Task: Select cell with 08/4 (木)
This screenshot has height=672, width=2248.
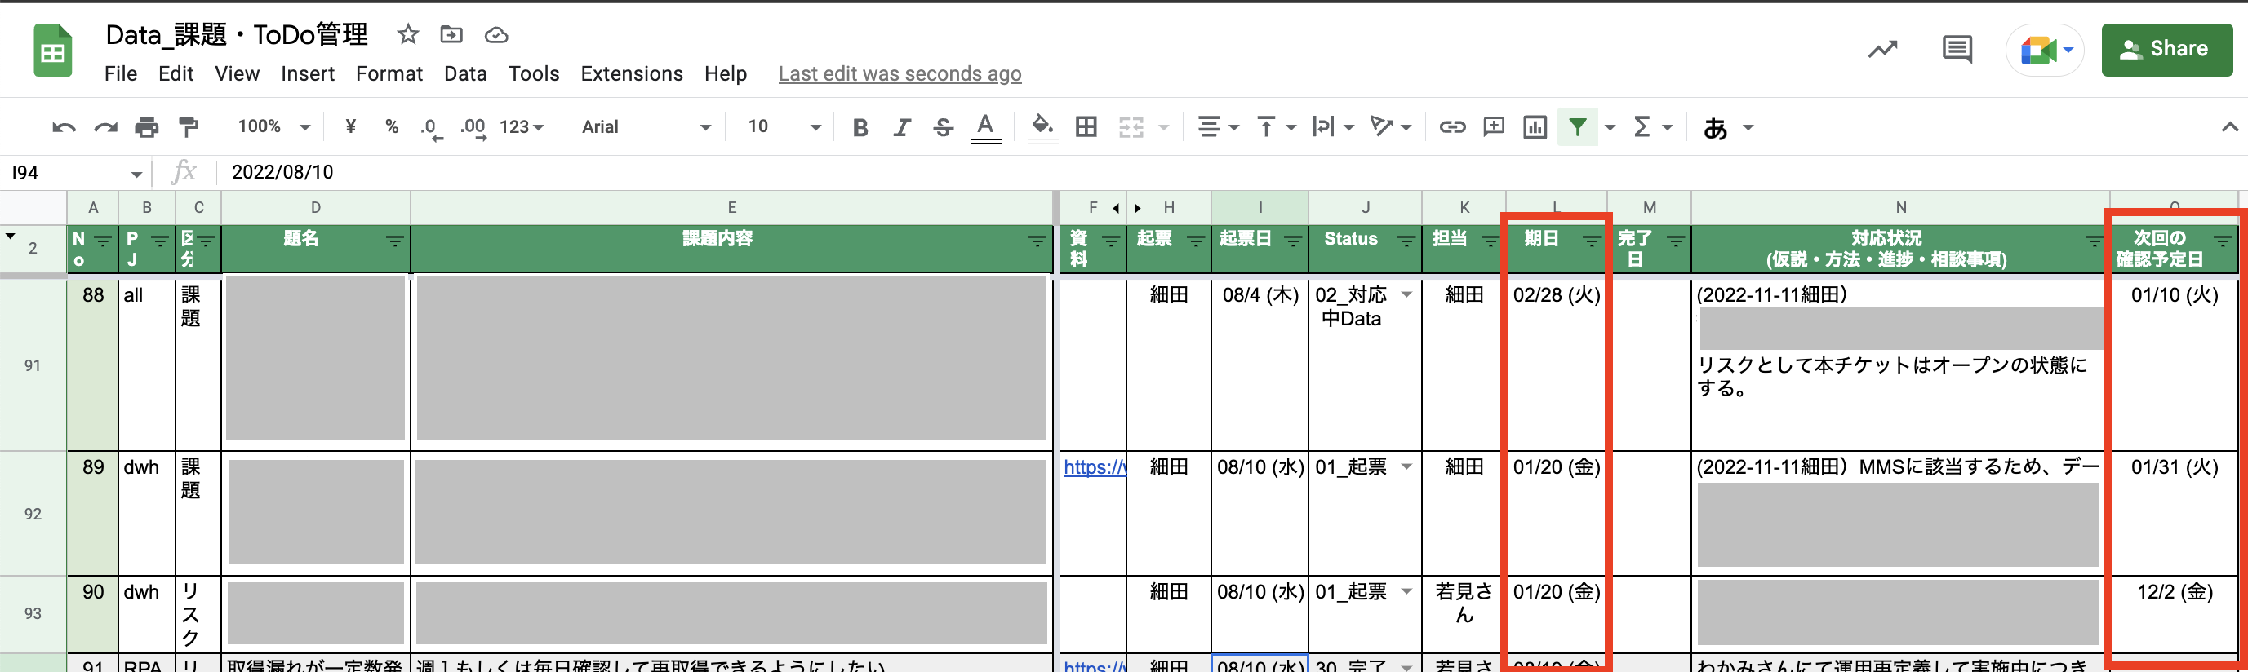Action: (1260, 363)
